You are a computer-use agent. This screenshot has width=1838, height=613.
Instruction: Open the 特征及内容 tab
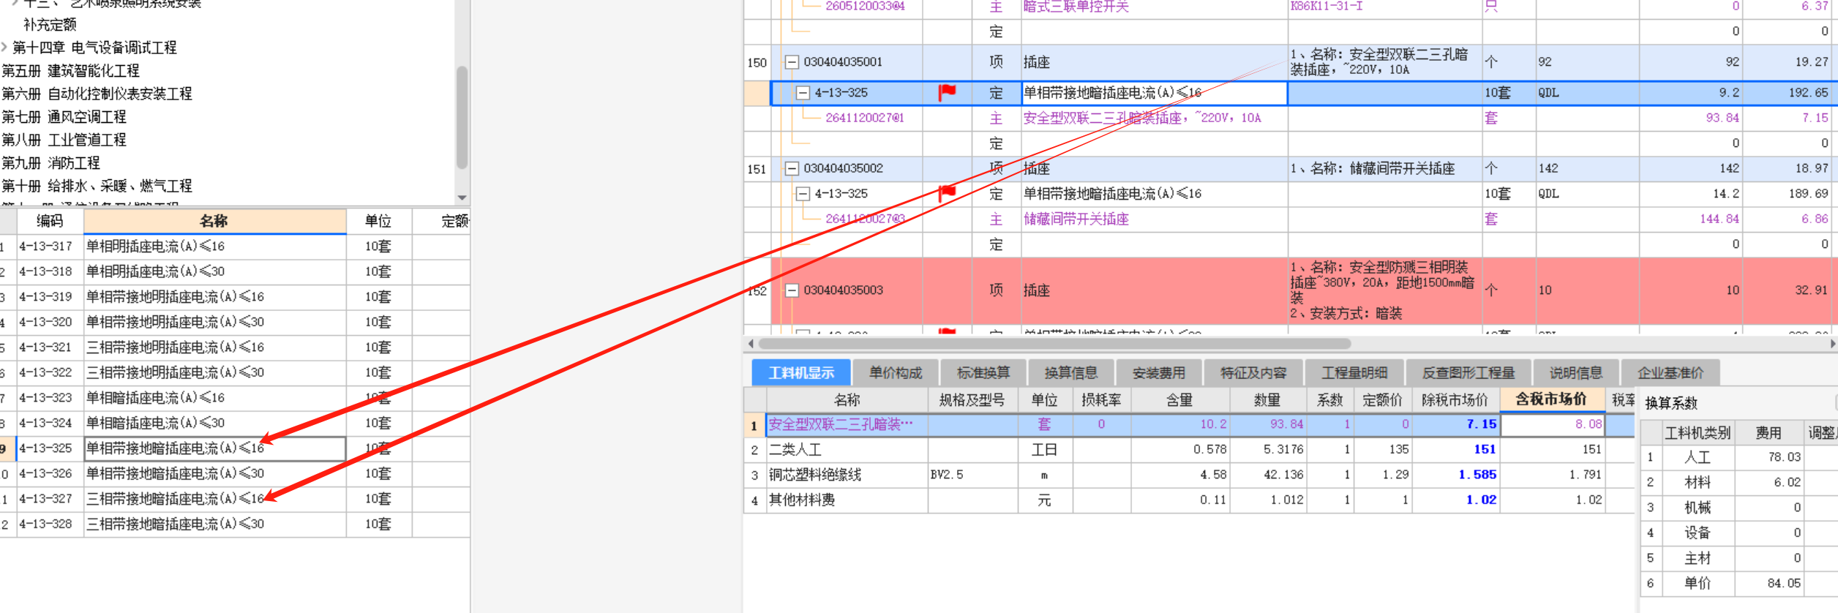(1253, 372)
